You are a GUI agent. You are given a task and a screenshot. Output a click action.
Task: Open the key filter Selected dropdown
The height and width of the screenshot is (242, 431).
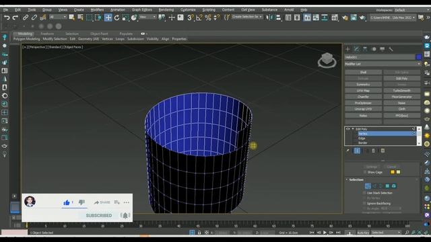pyautogui.click(x=386, y=233)
